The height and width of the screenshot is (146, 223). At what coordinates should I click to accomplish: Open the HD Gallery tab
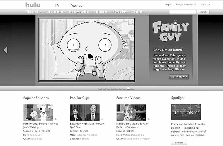pyautogui.click(x=120, y=12)
